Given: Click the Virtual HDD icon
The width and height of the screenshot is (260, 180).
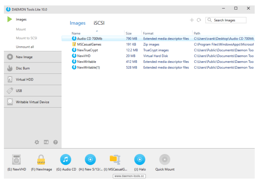Looking at the screenshot, I should tap(10, 79).
